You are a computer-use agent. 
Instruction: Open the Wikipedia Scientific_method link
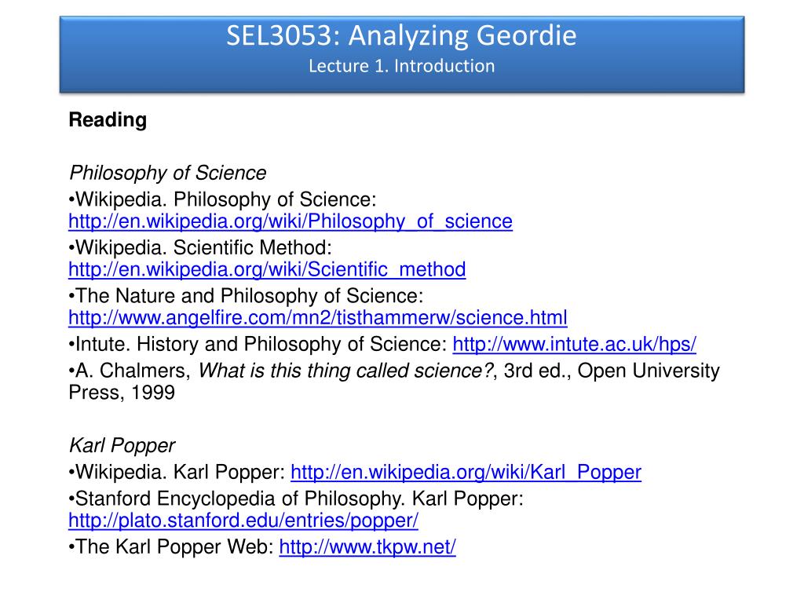[x=267, y=270]
